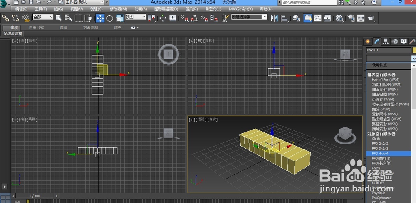Click the Mirror tool icon
Screen dimensions: 416x203
point(274,18)
